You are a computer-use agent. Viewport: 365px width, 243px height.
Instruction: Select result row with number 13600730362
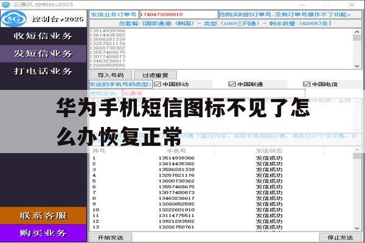[x=221, y=181]
